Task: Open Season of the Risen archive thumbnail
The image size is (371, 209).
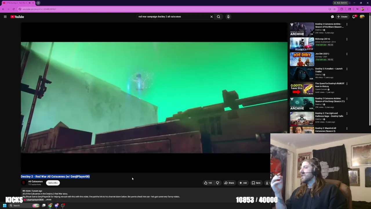Action: (302, 29)
